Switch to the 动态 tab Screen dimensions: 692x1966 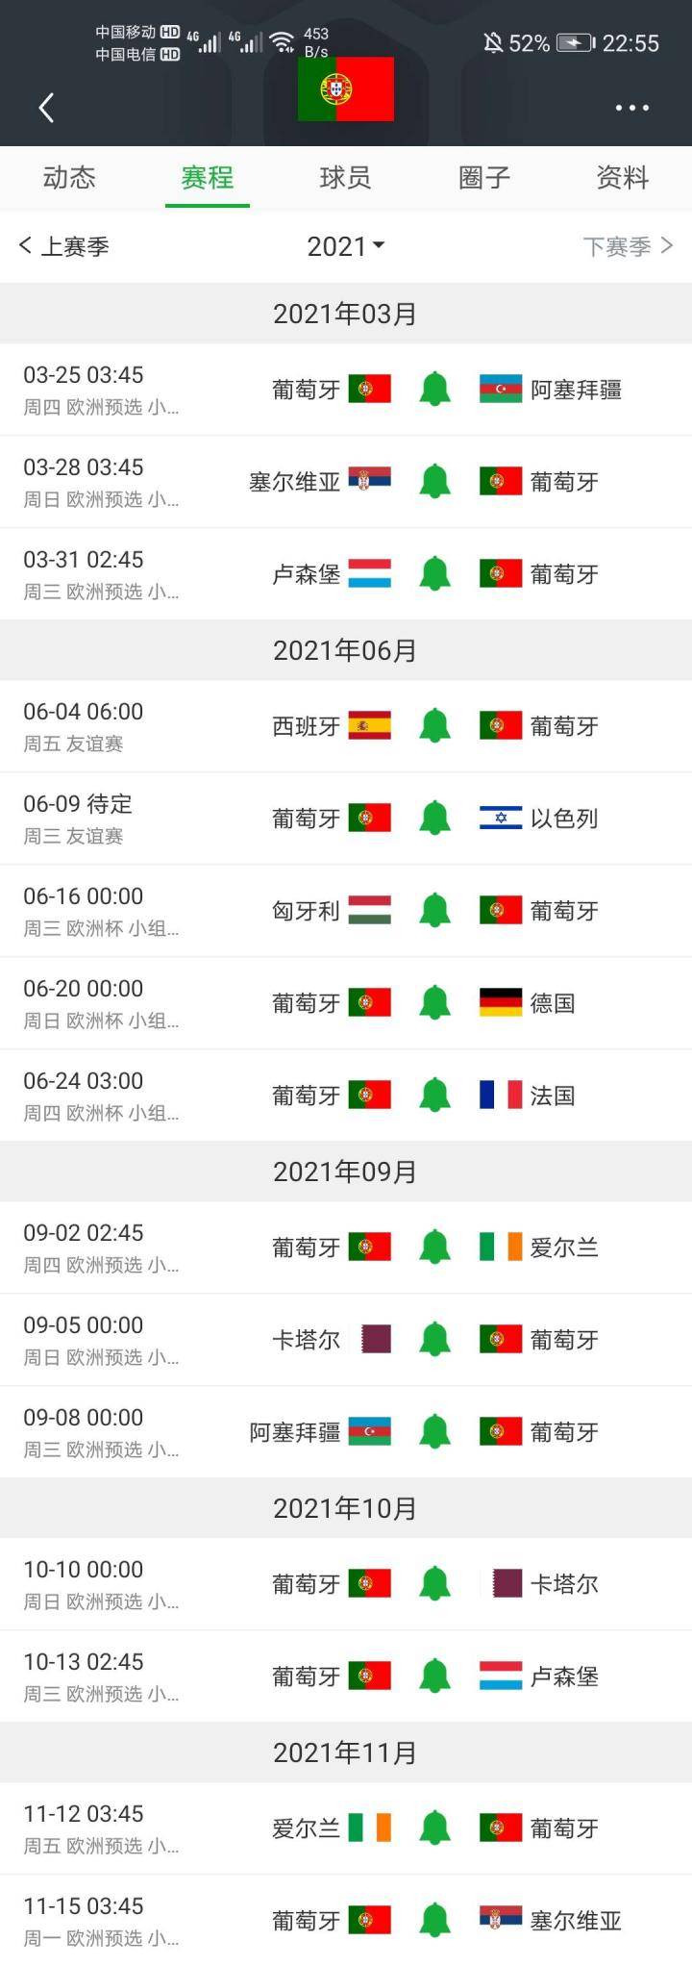(69, 178)
